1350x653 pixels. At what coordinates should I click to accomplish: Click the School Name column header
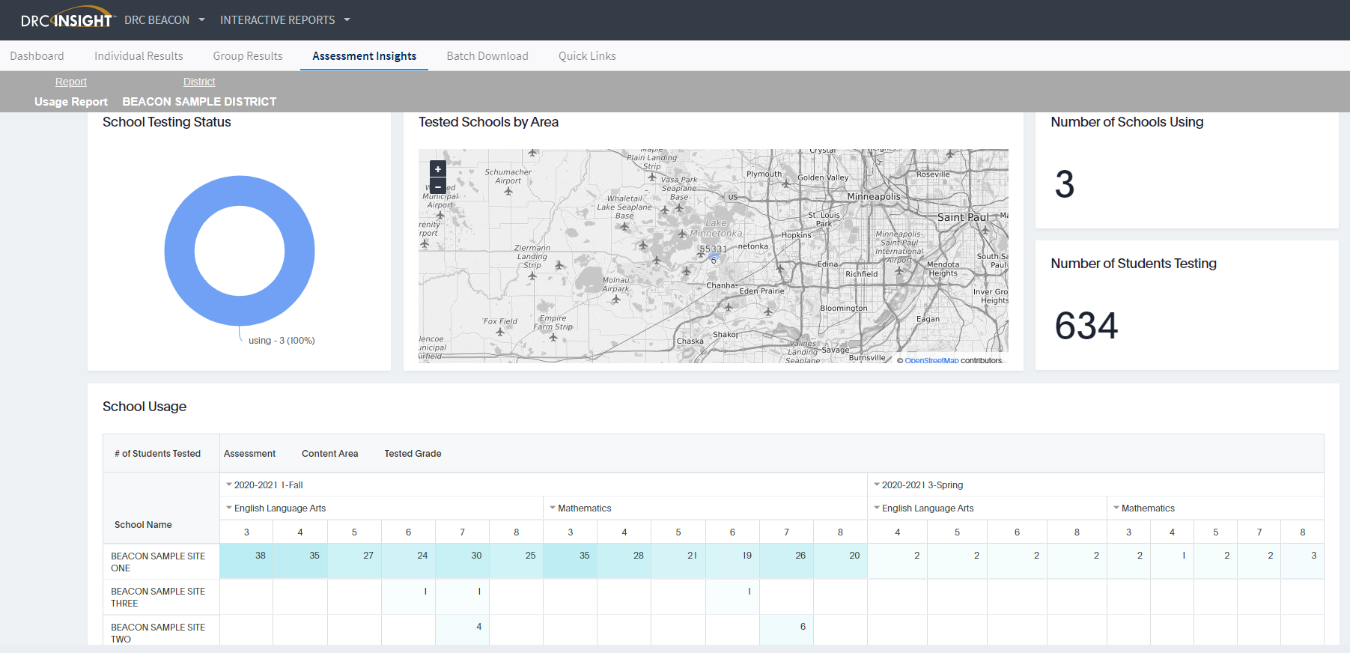pos(143,525)
